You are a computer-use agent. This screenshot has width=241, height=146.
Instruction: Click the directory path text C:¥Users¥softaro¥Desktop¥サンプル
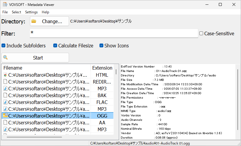click(101, 21)
